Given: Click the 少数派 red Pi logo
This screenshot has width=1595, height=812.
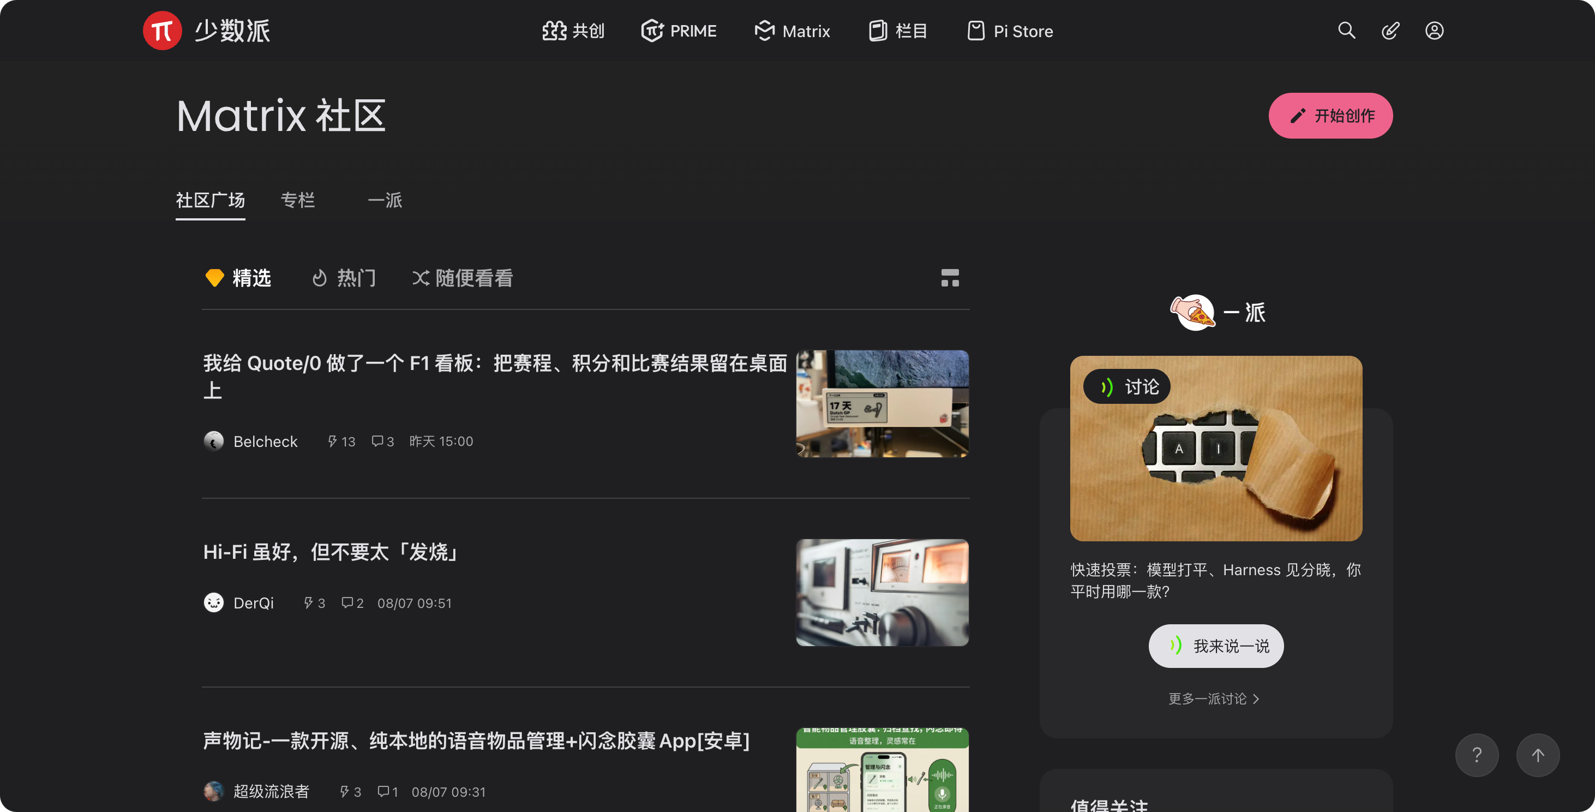Looking at the screenshot, I should click(x=162, y=31).
